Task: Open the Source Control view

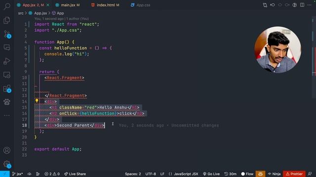Action: (7, 34)
